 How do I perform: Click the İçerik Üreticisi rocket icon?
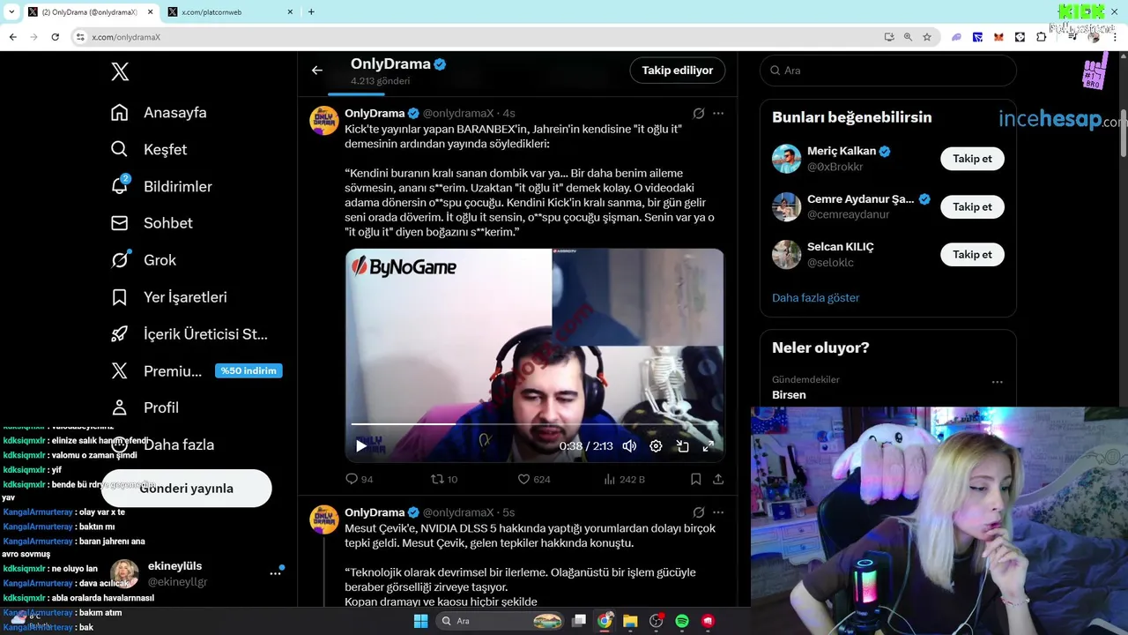tap(120, 334)
